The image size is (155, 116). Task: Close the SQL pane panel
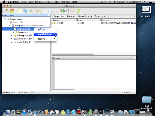[135, 58]
